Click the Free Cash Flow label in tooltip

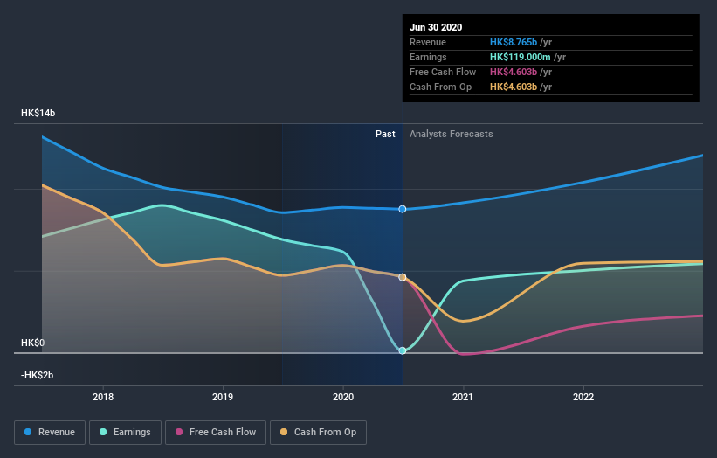443,72
